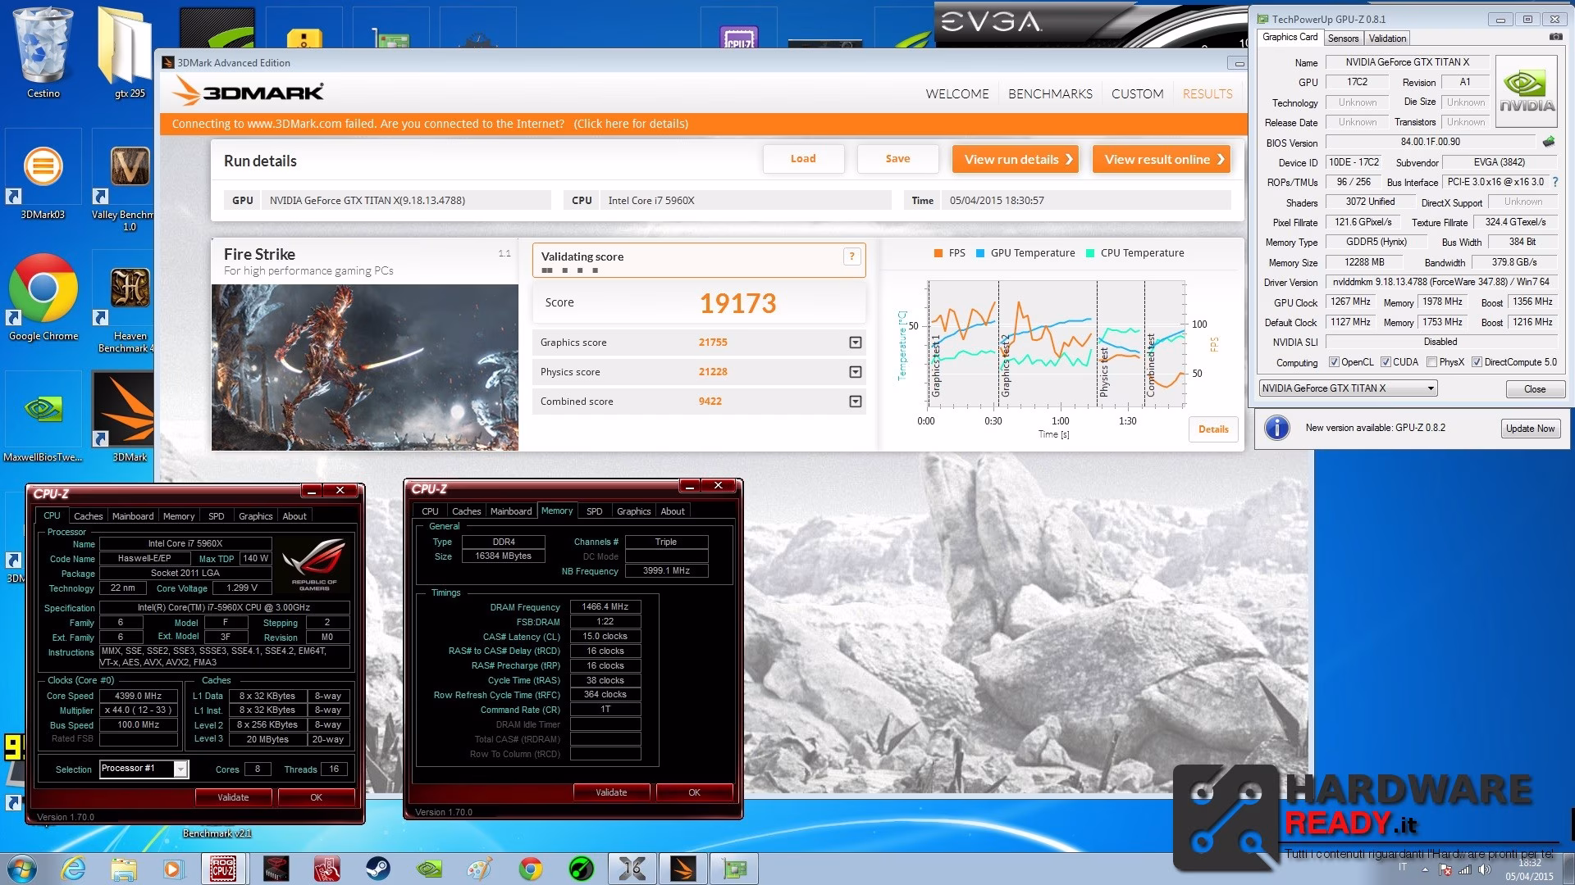Click the Close button in GPU-Z

[x=1534, y=389]
